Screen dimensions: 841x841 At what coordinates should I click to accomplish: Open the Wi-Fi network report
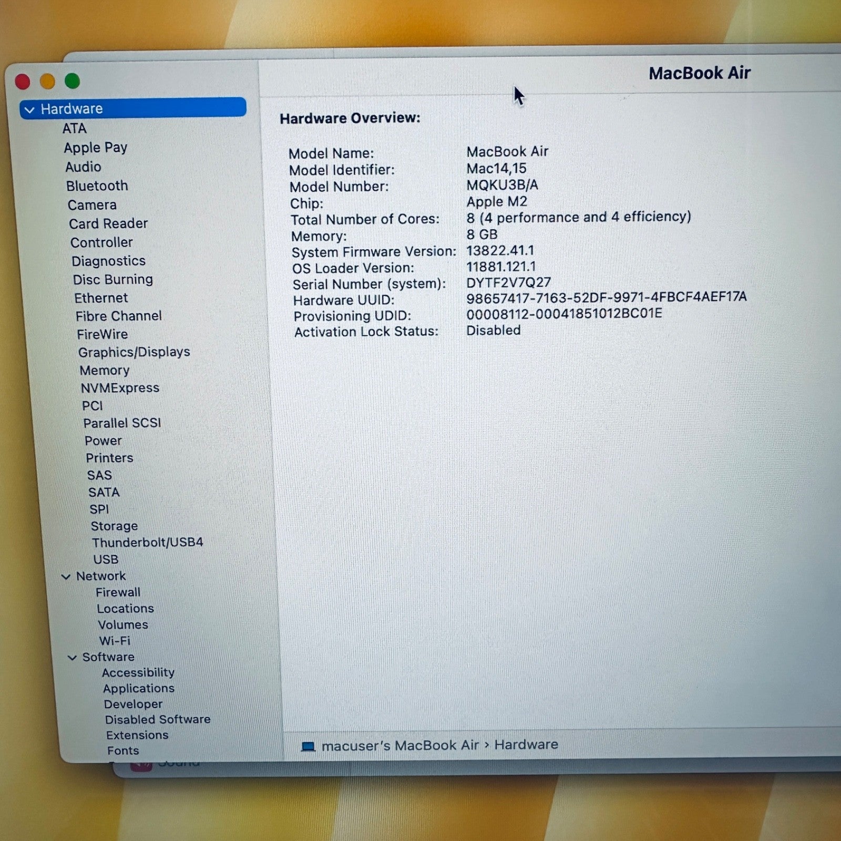[115, 641]
